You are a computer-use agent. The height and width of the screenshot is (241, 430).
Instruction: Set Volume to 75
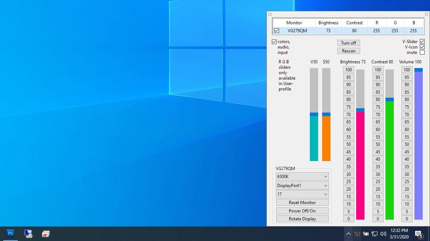coord(407,107)
